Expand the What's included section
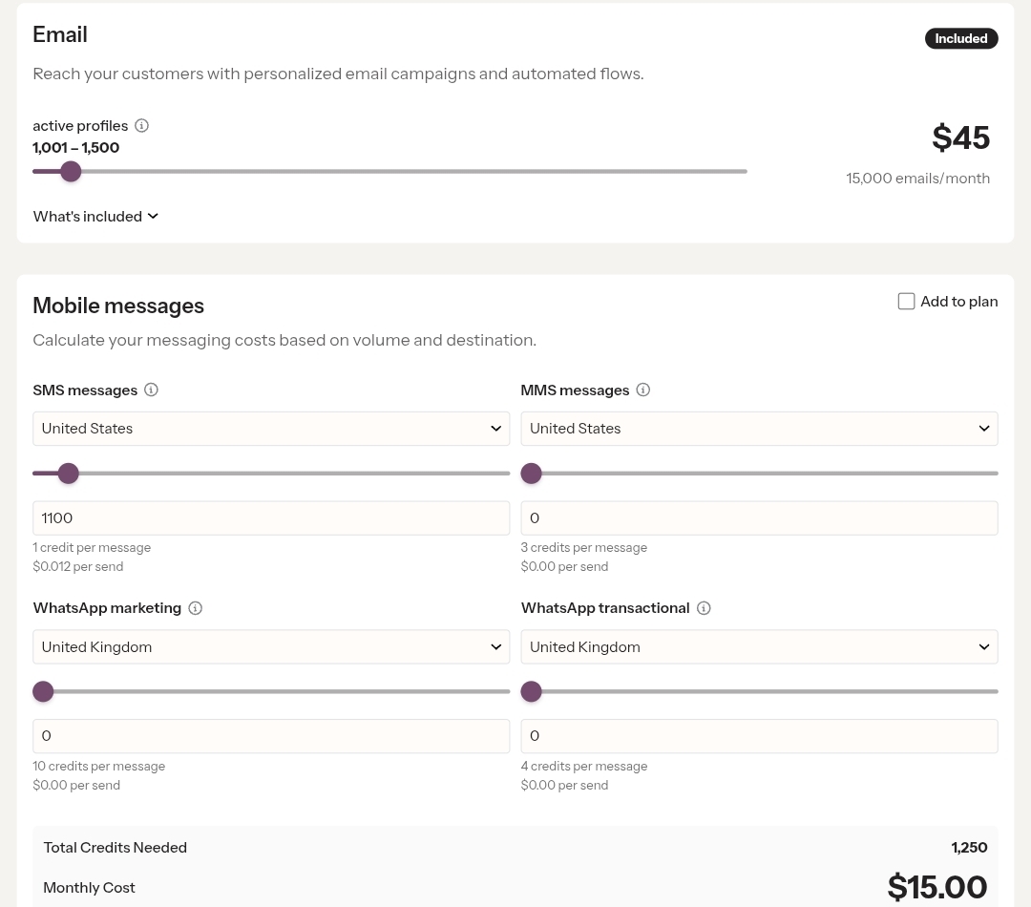Viewport: 1031px width, 907px height. click(95, 216)
